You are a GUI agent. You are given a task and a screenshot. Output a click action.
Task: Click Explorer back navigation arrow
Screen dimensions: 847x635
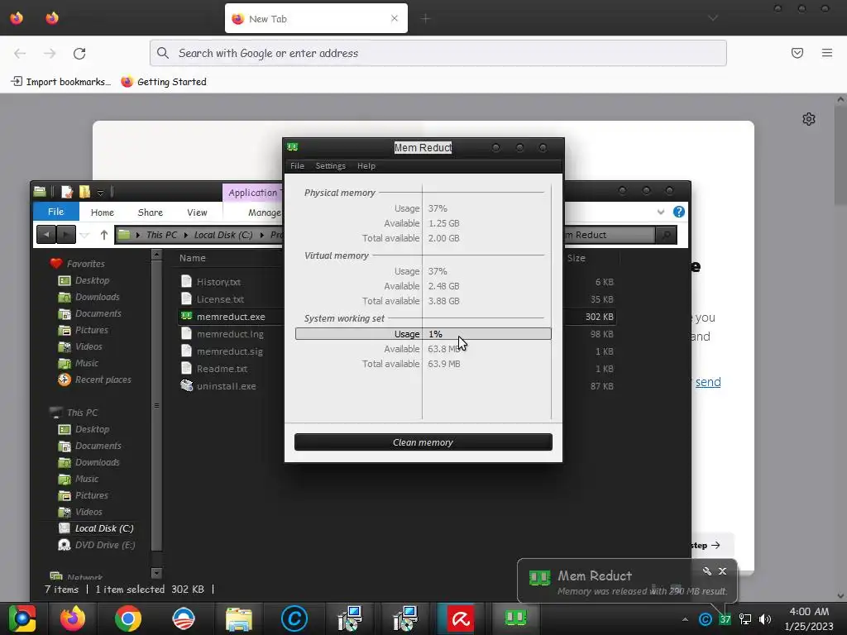coord(46,235)
